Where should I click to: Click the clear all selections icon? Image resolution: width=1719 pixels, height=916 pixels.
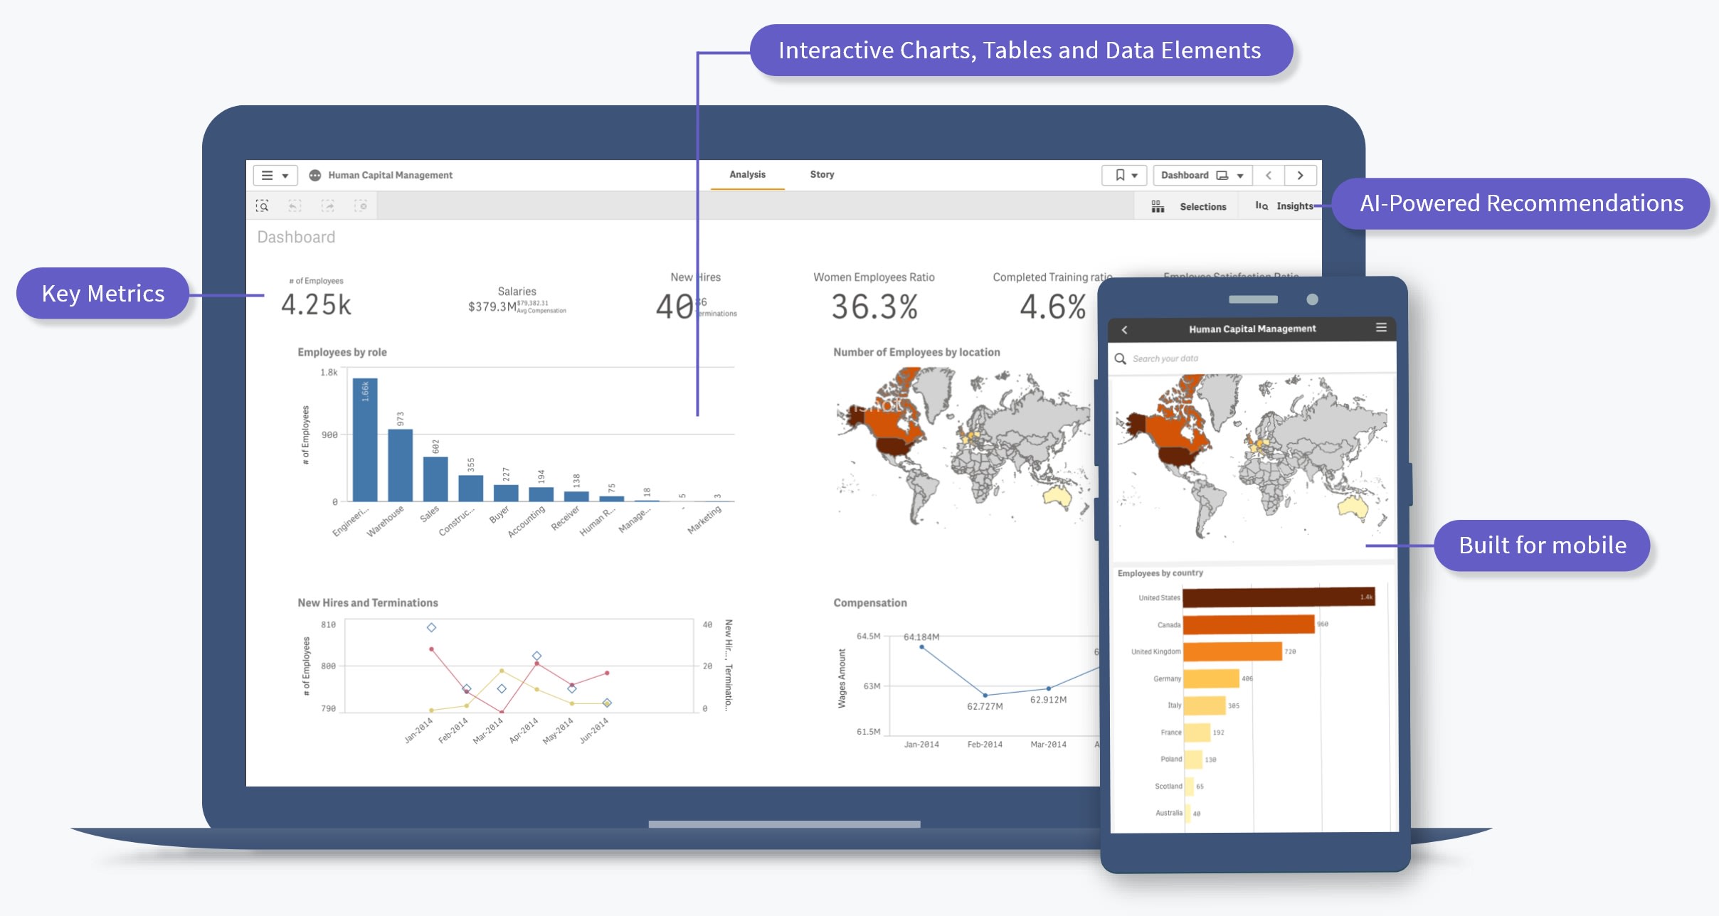(x=361, y=206)
